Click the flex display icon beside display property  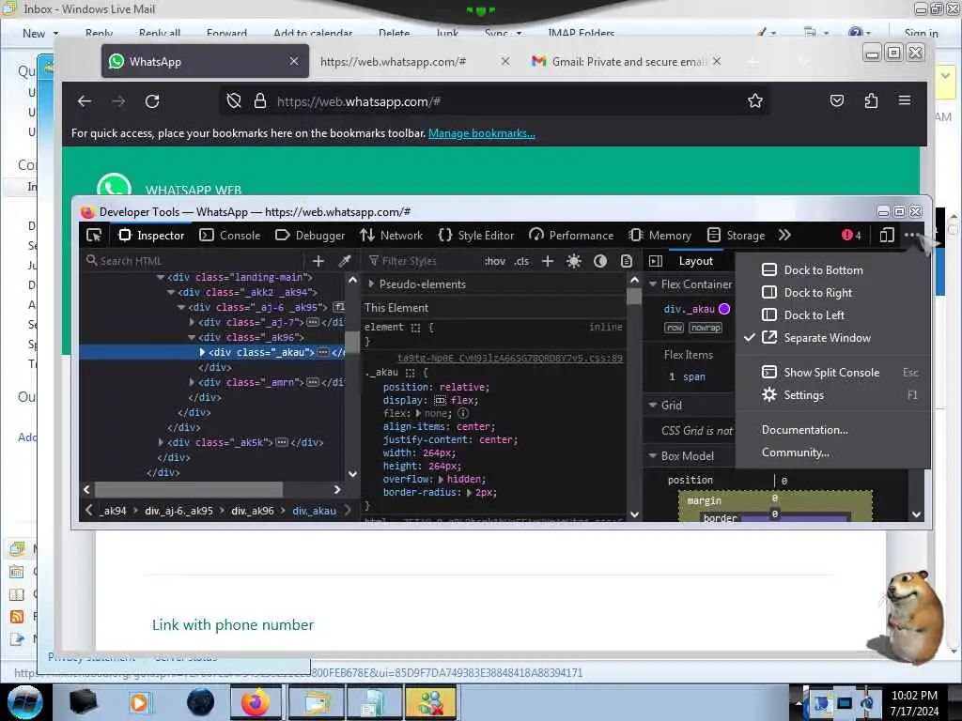pyautogui.click(x=440, y=400)
